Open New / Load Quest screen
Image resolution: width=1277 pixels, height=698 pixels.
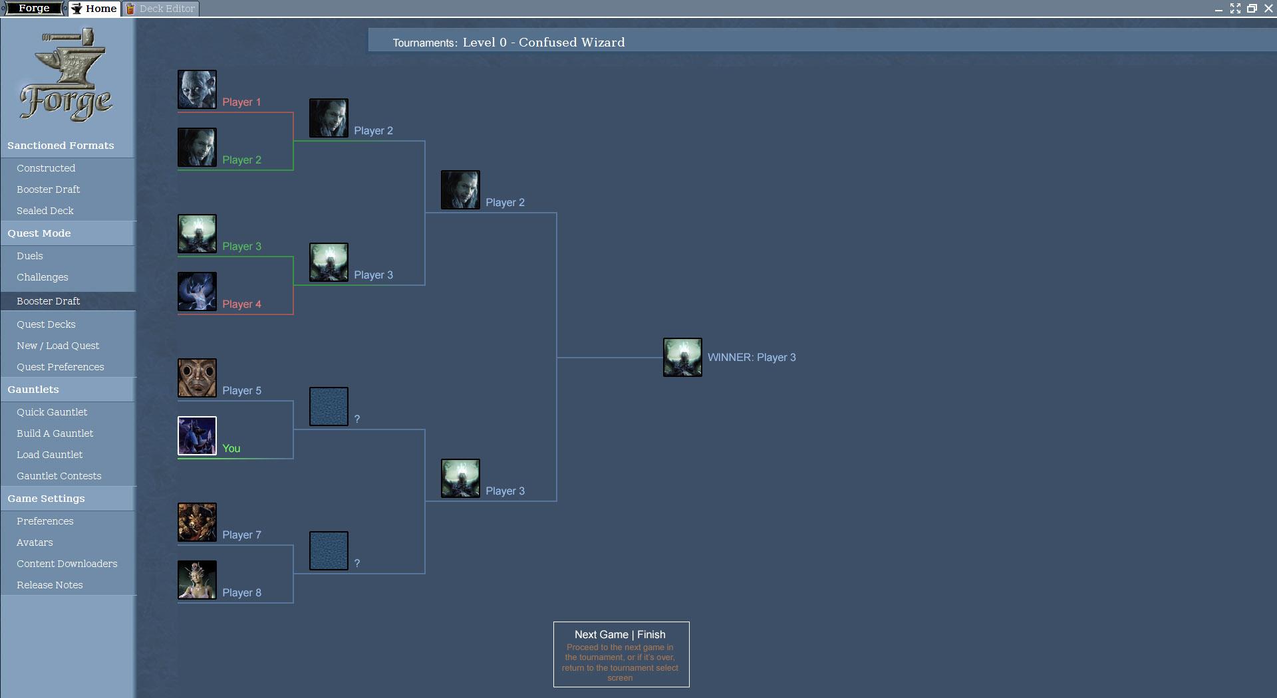click(58, 346)
